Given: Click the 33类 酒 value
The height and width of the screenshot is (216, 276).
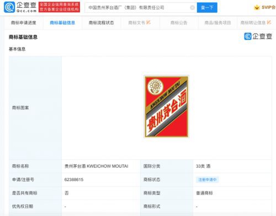Looking at the screenshot, I should (x=203, y=166).
